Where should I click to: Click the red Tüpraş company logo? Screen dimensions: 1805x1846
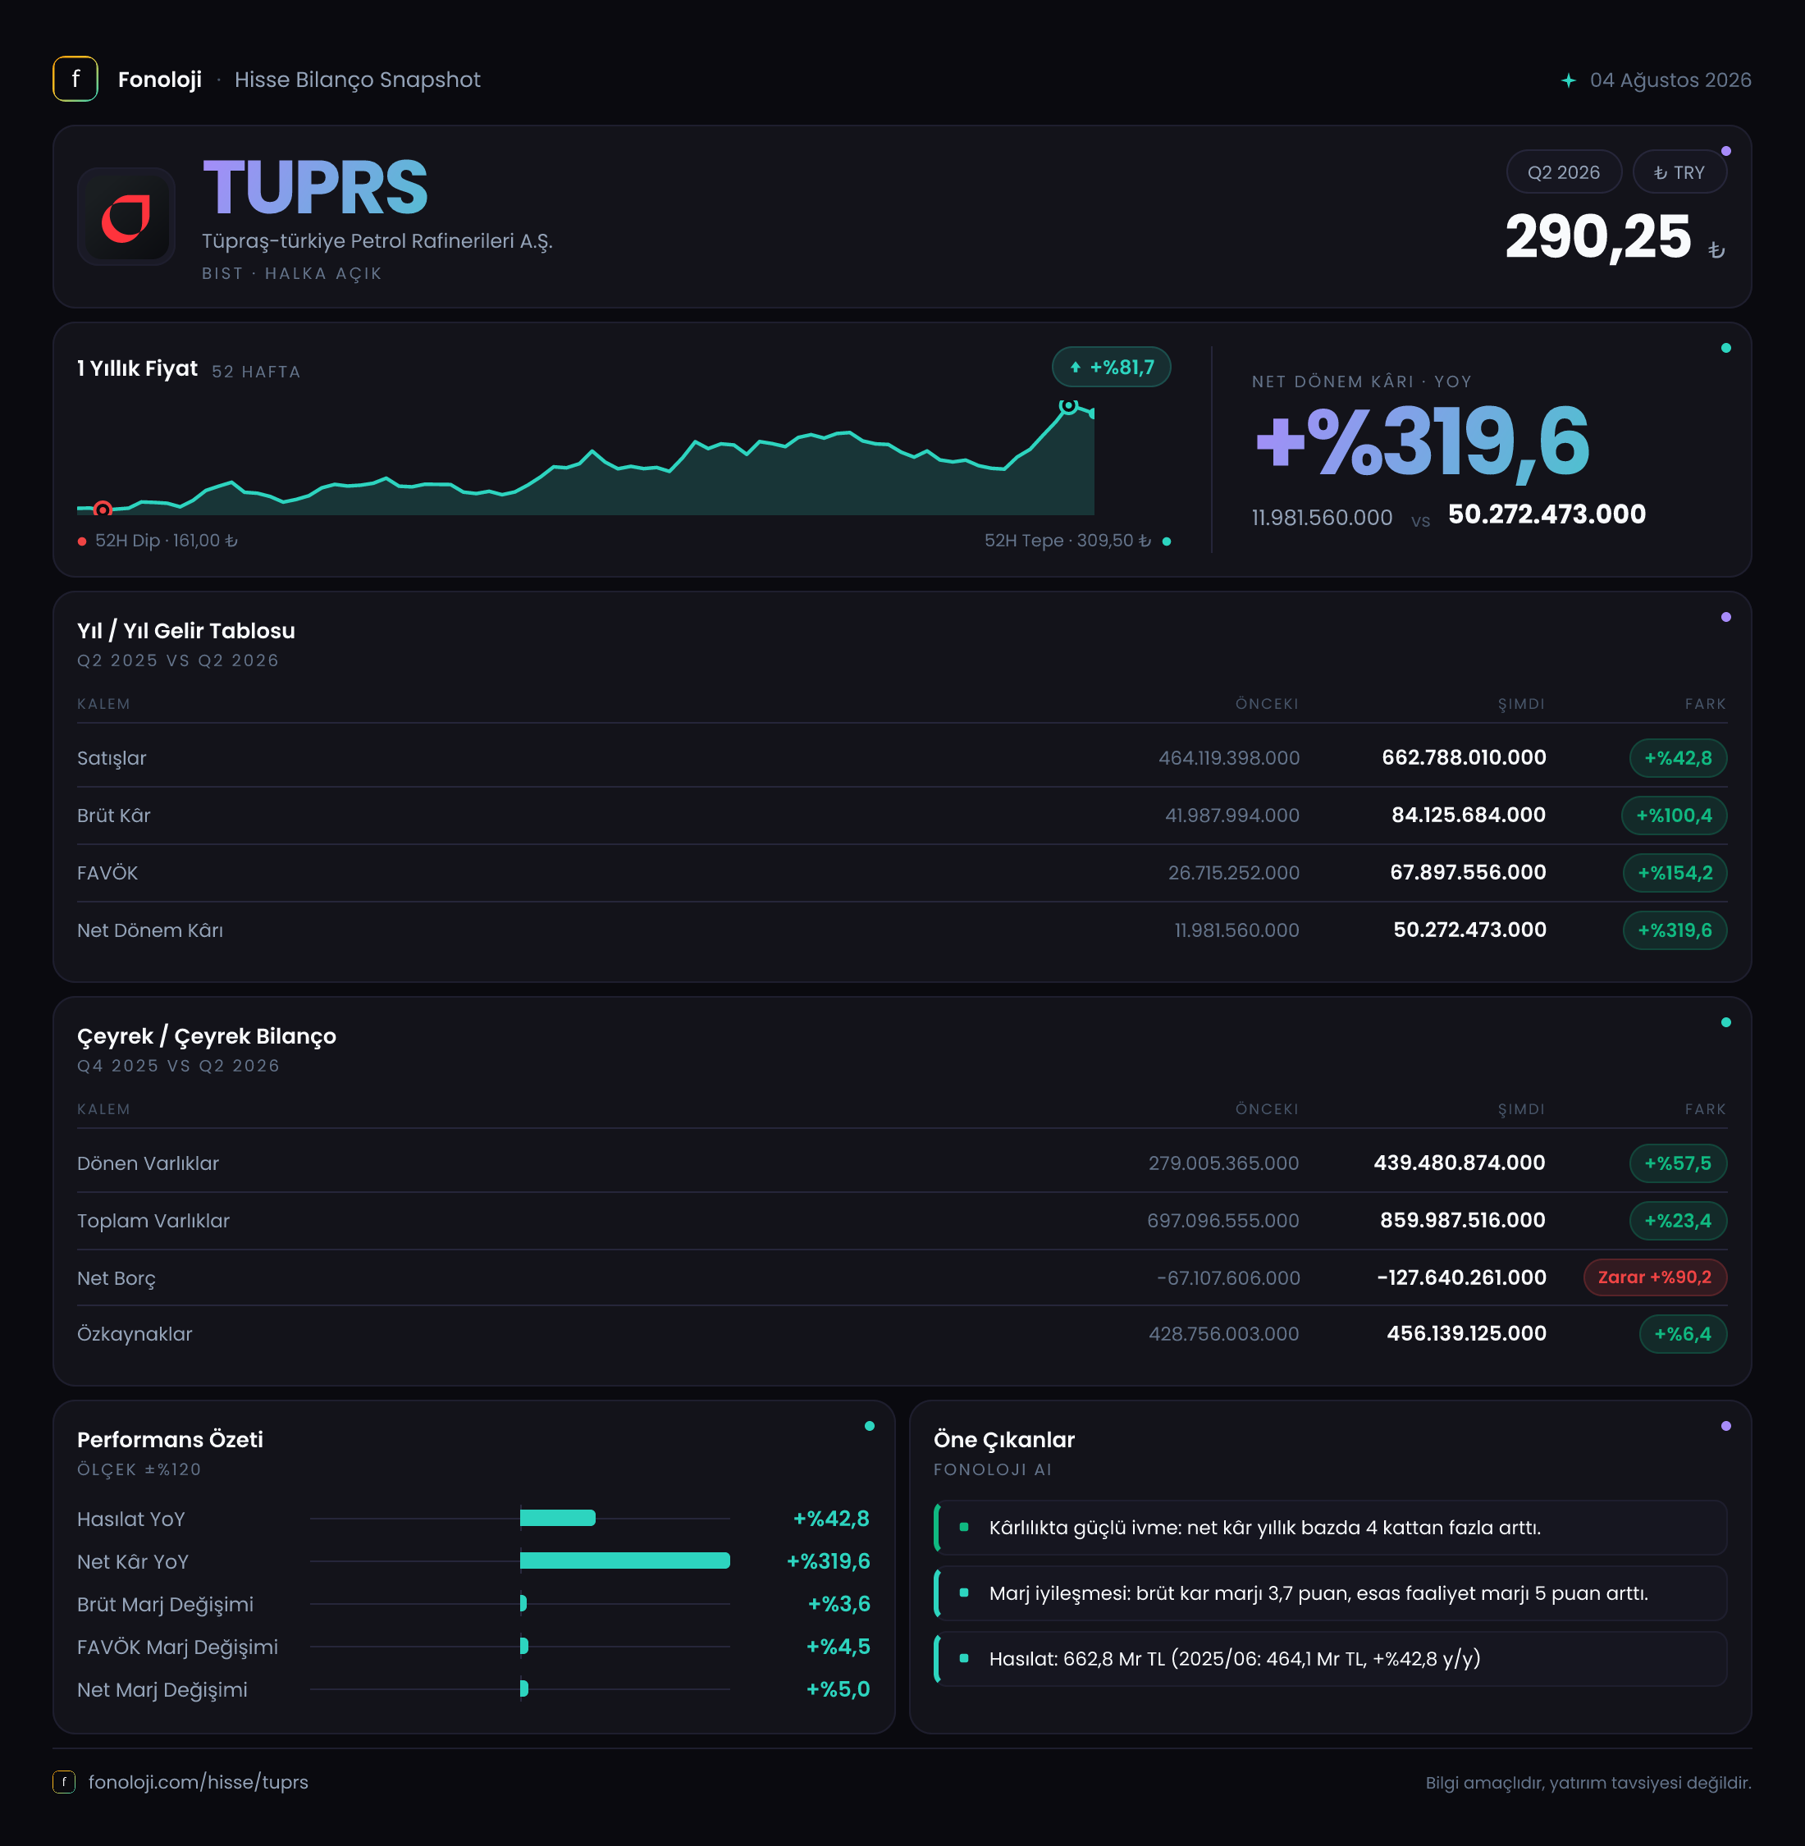(x=126, y=217)
